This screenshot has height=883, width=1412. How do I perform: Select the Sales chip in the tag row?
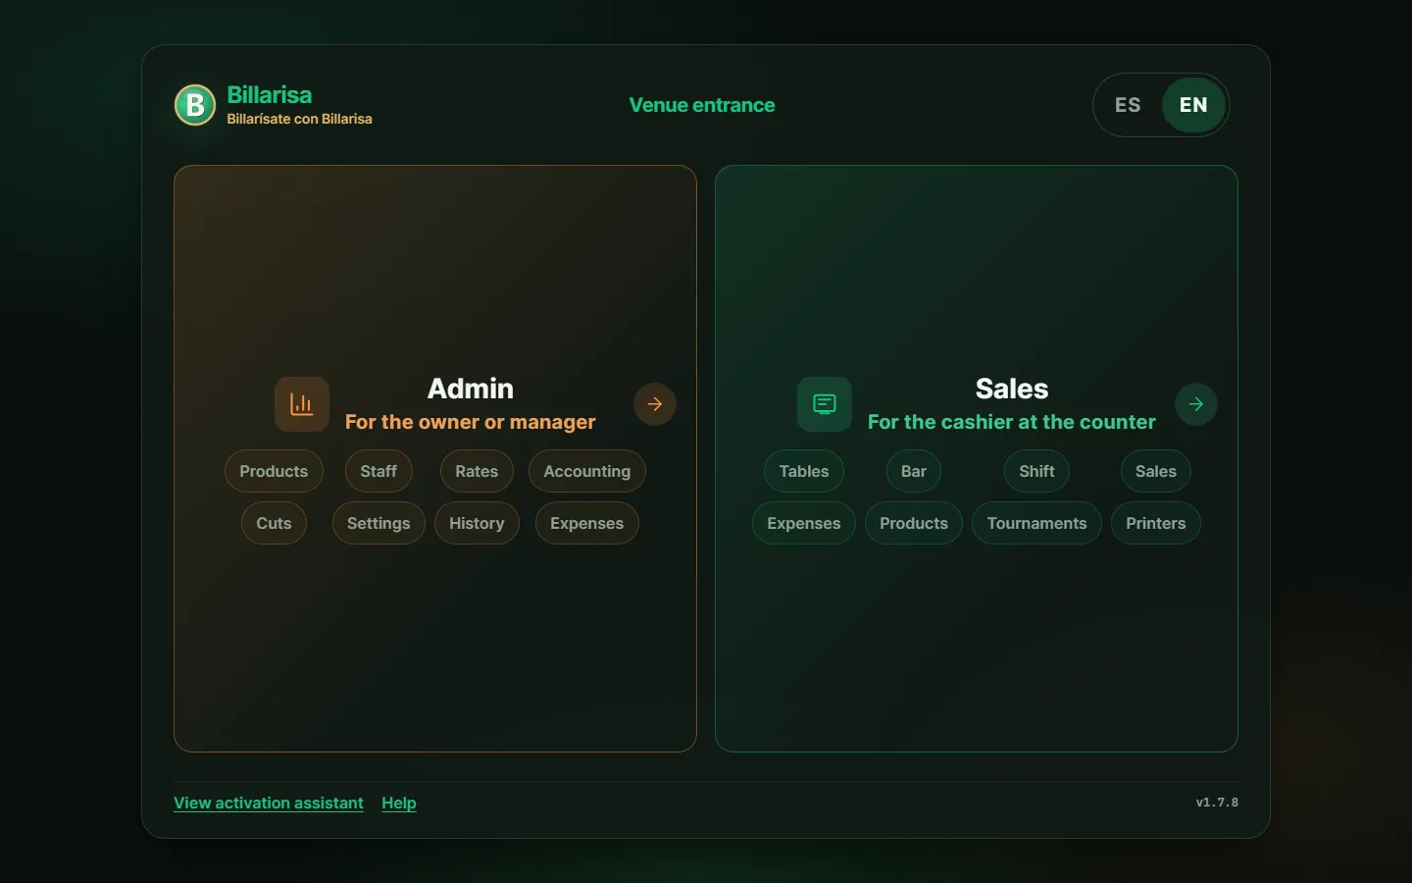[x=1156, y=471]
